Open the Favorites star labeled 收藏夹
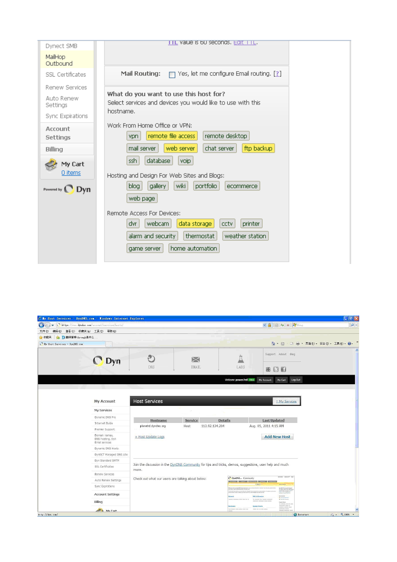The image size is (397, 562). click(45, 337)
